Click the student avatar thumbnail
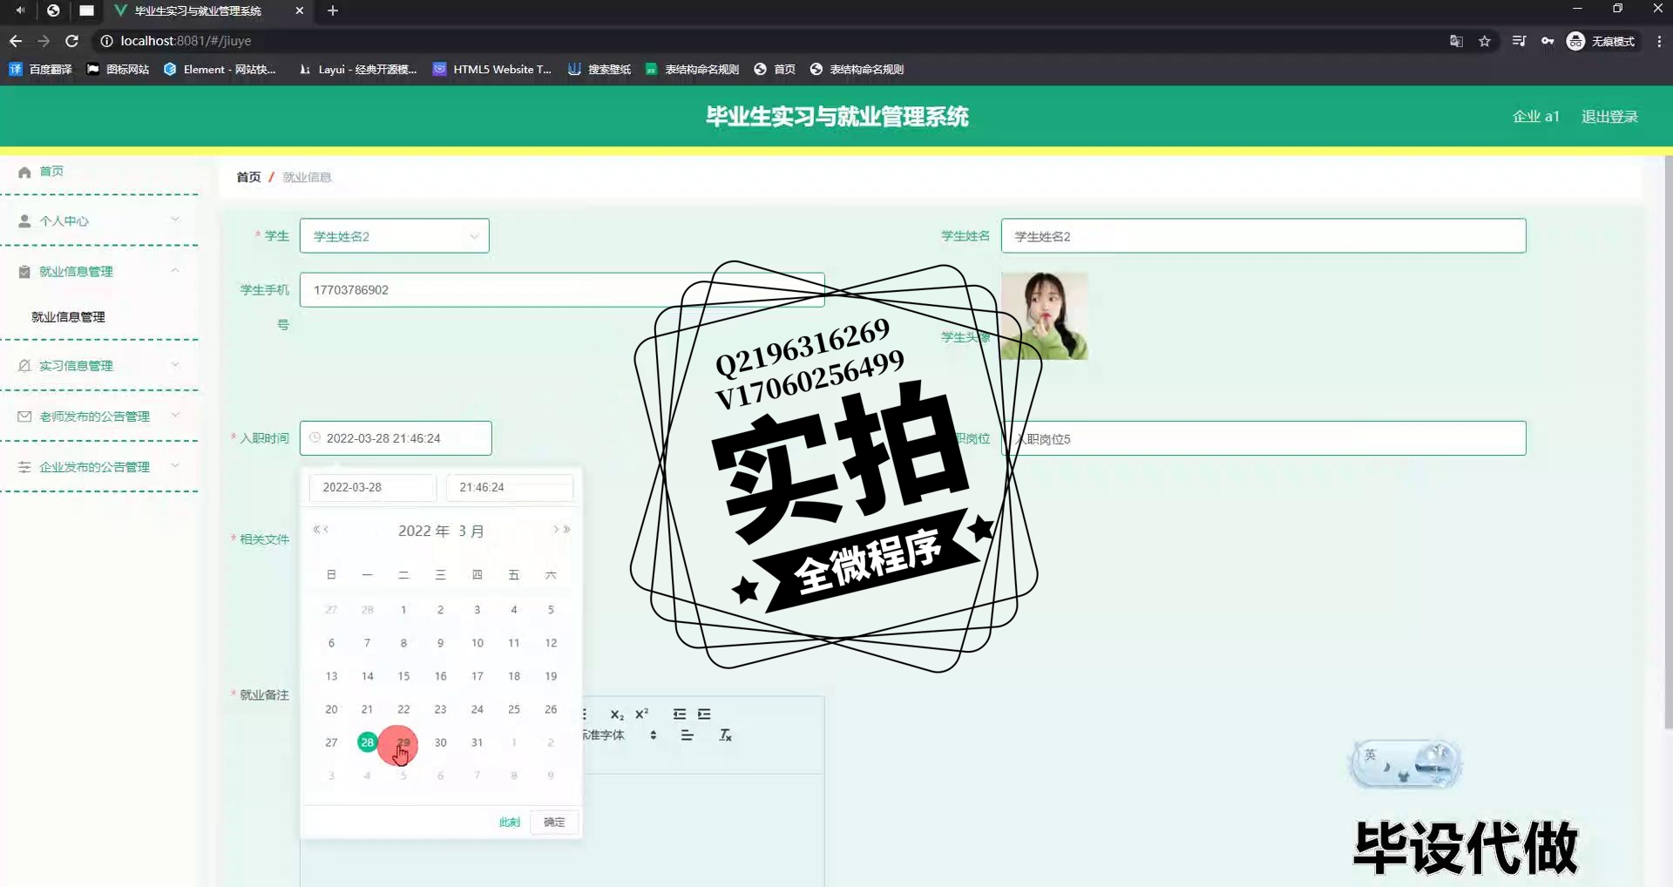Screen dimensions: 1673x887 point(1044,316)
